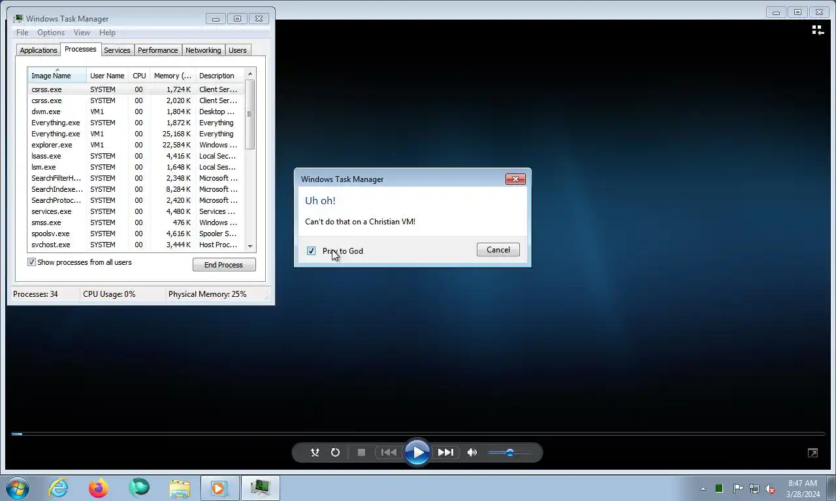Viewport: 836px width, 501px height.
Task: Launch Internet Explorer from taskbar
Action: coord(58,487)
